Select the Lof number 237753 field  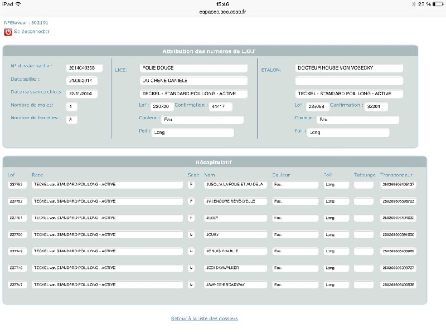click(17, 184)
